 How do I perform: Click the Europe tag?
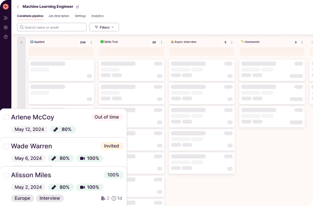click(x=22, y=198)
